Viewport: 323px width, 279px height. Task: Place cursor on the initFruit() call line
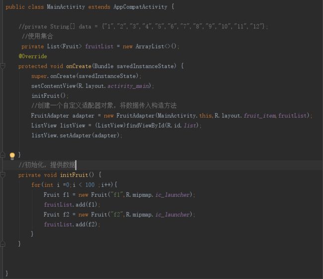50,96
